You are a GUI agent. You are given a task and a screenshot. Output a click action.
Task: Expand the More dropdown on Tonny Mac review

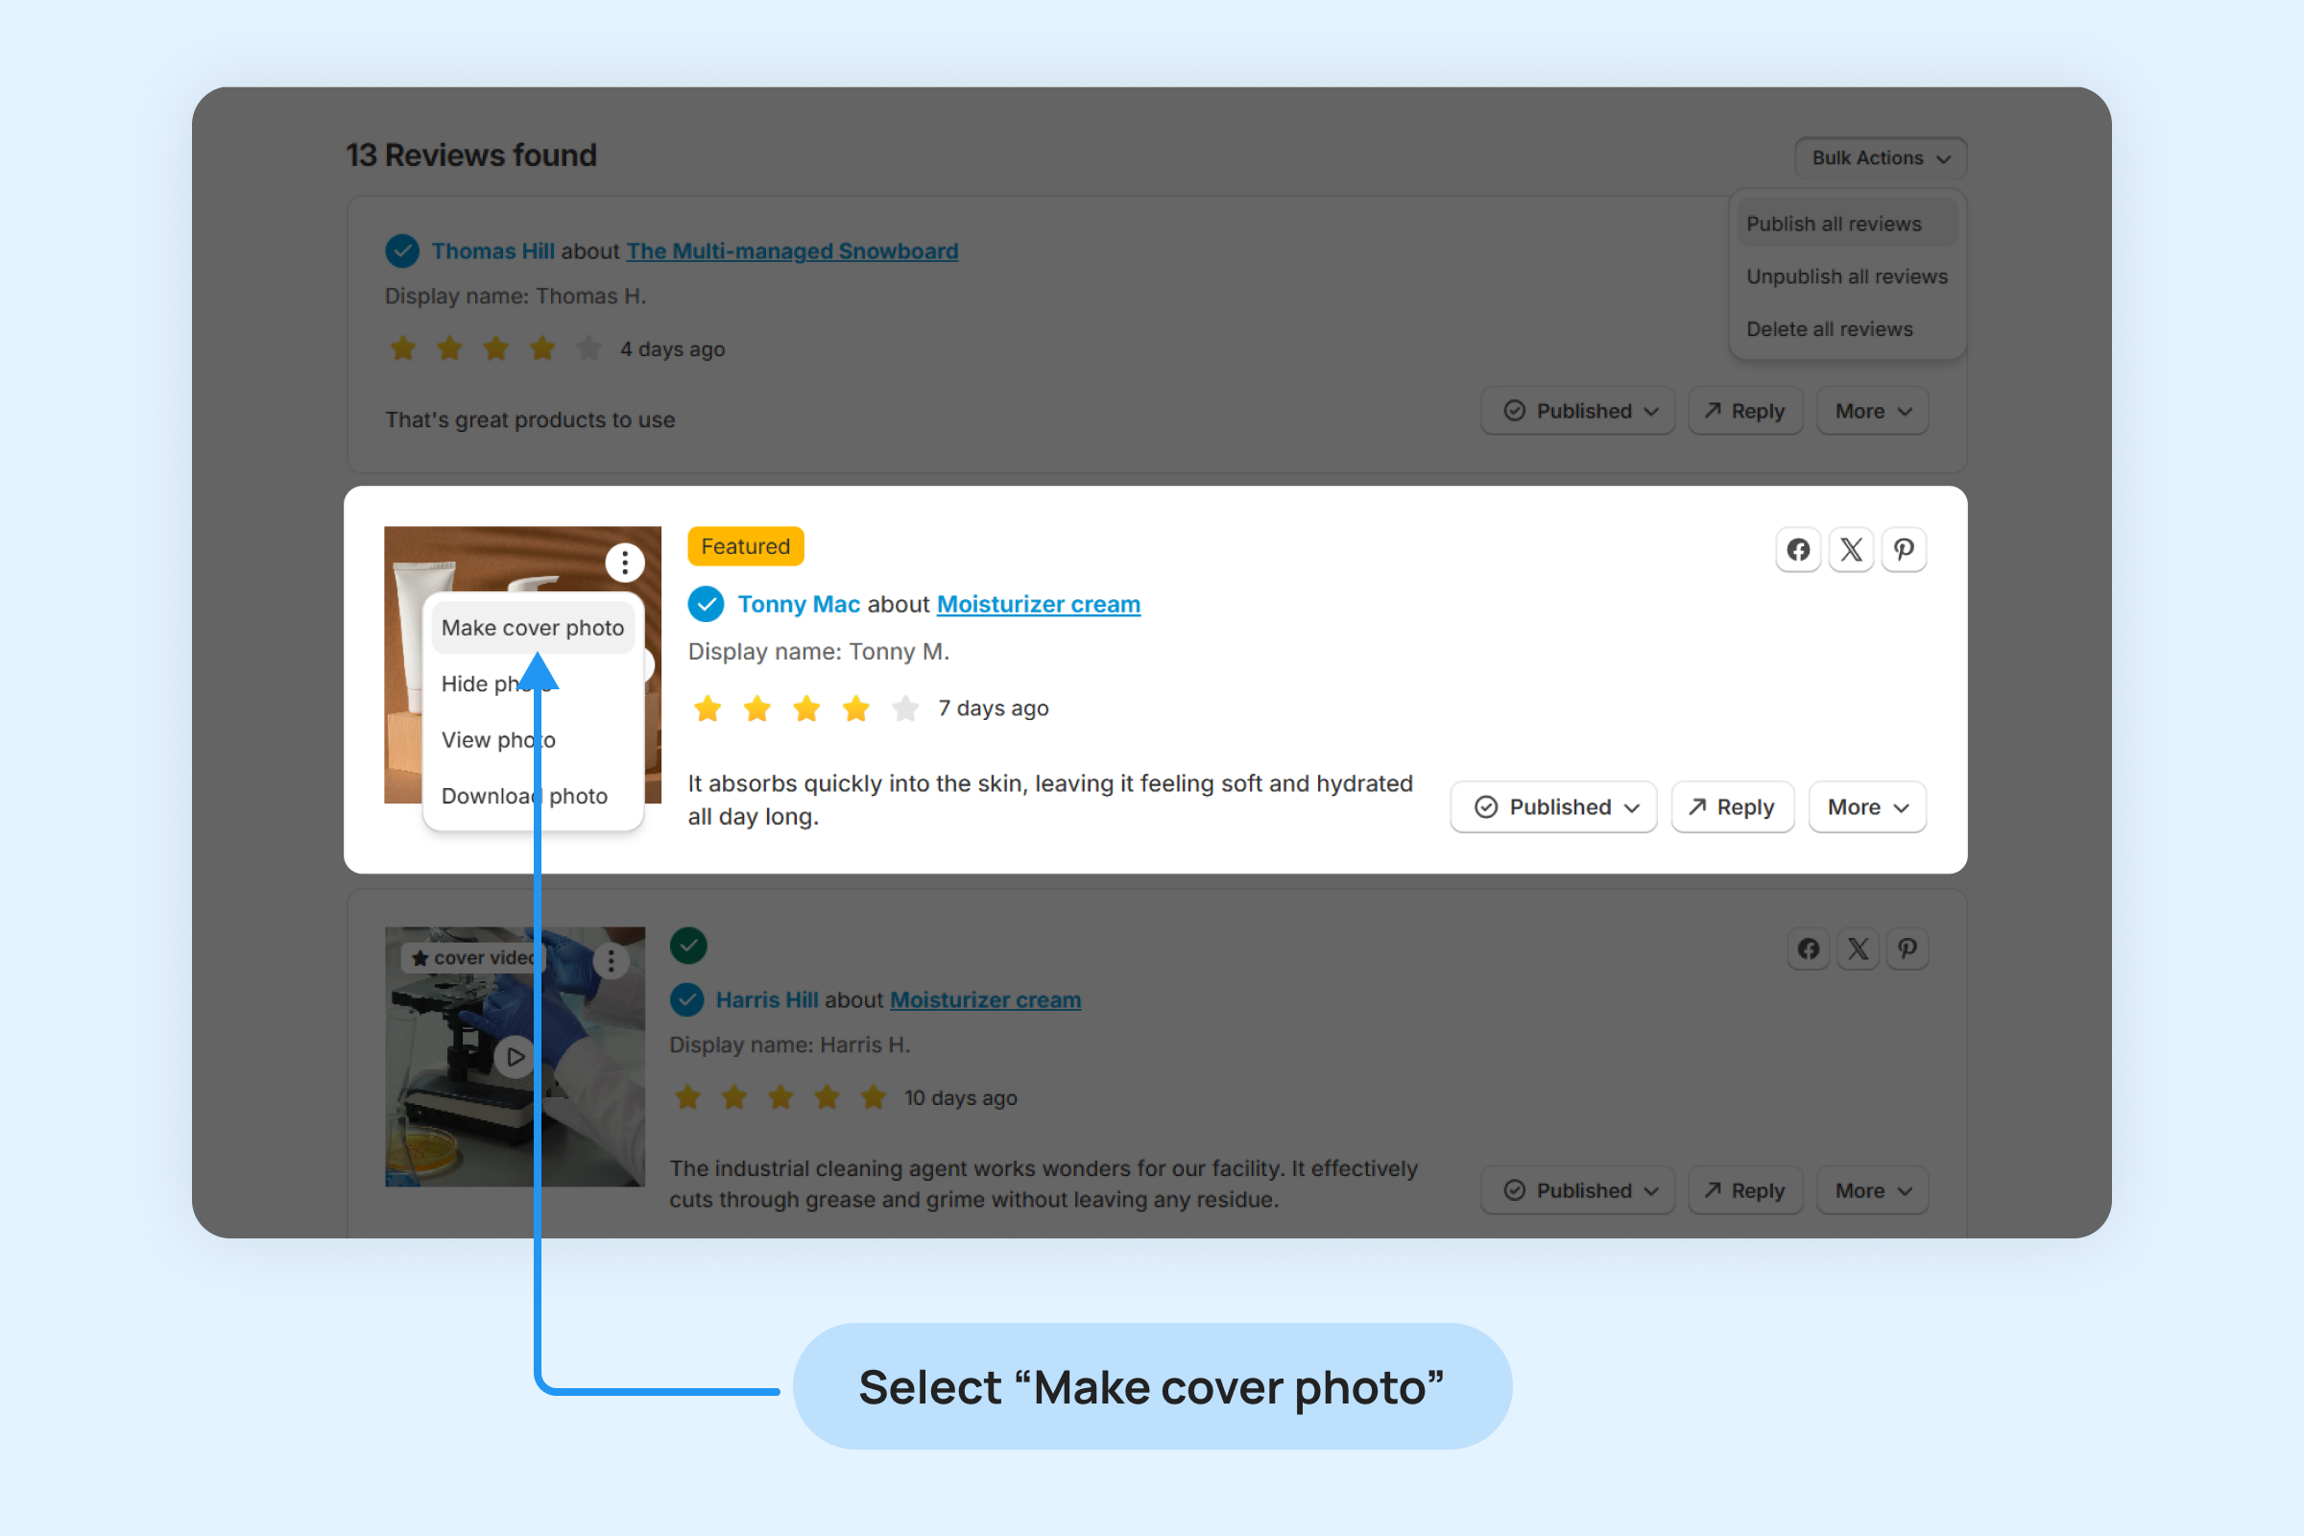(1867, 807)
